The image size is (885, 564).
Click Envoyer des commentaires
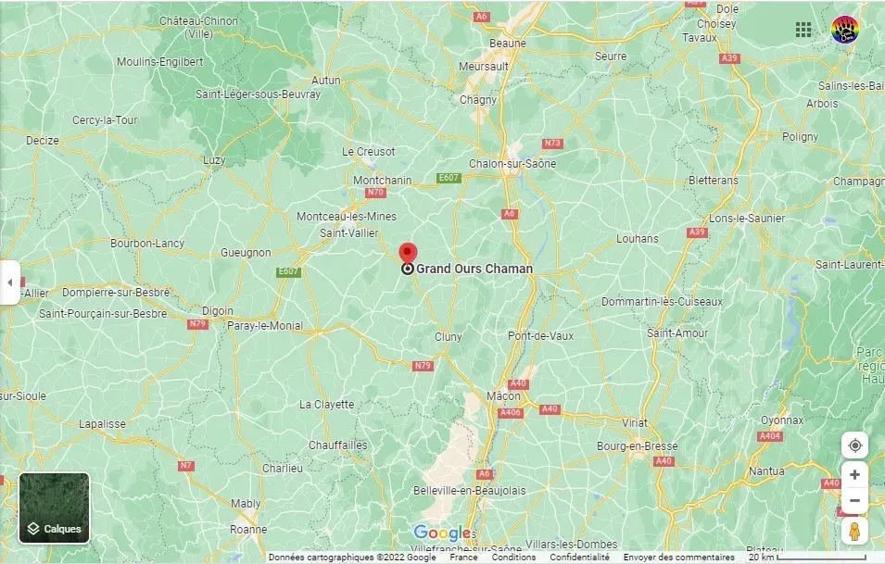pyautogui.click(x=679, y=558)
